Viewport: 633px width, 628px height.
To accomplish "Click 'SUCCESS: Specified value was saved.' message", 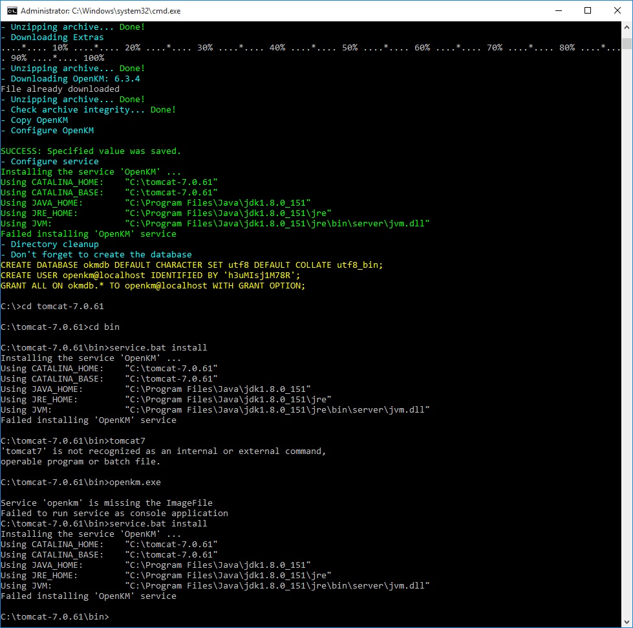I will coord(91,151).
